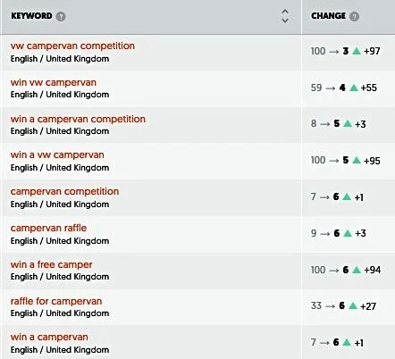
Task: Click the 'win a campervan' keyword link
Action: [49, 337]
